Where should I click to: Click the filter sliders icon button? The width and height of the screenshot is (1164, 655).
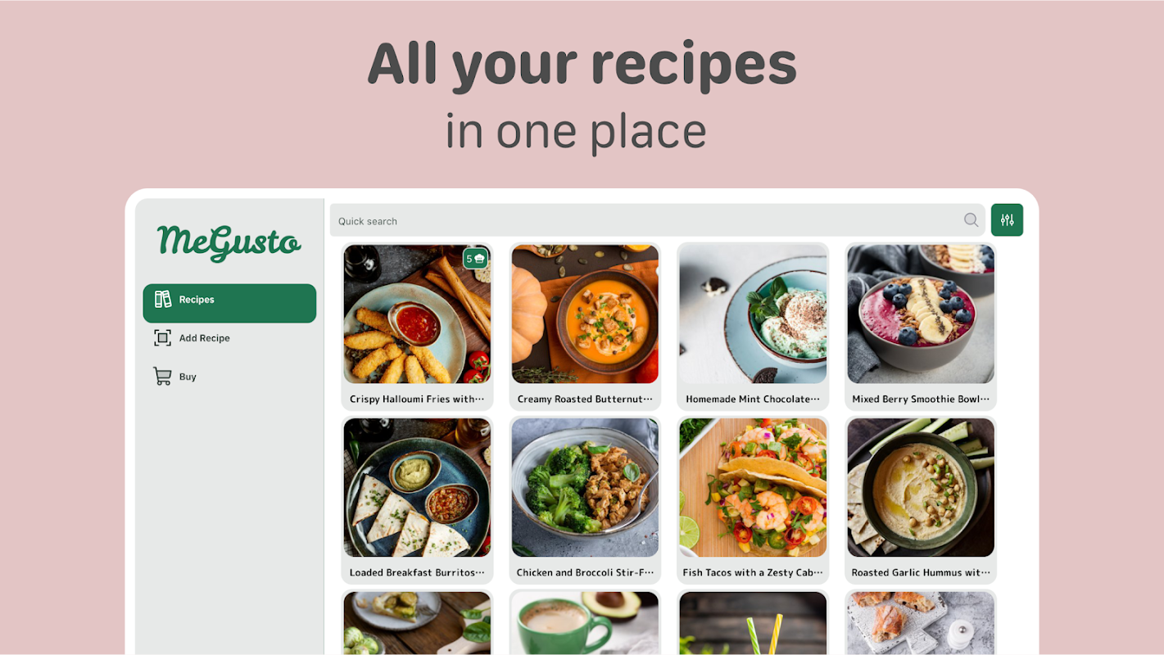click(1007, 219)
